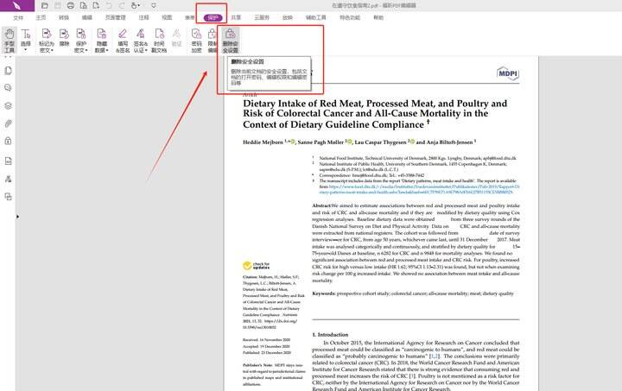Switch to the 注释 comment tab
Screen dimensions: 622x391
(143, 18)
